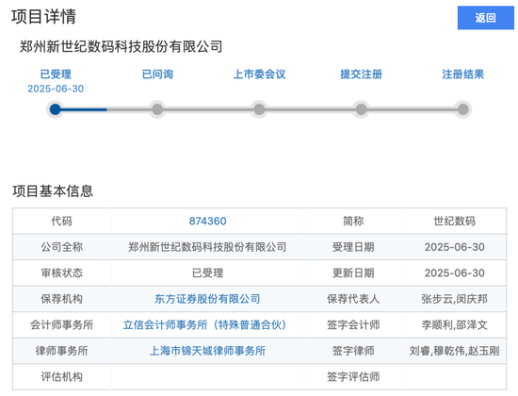Click the 受理日期 label cell

pyautogui.click(x=353, y=247)
